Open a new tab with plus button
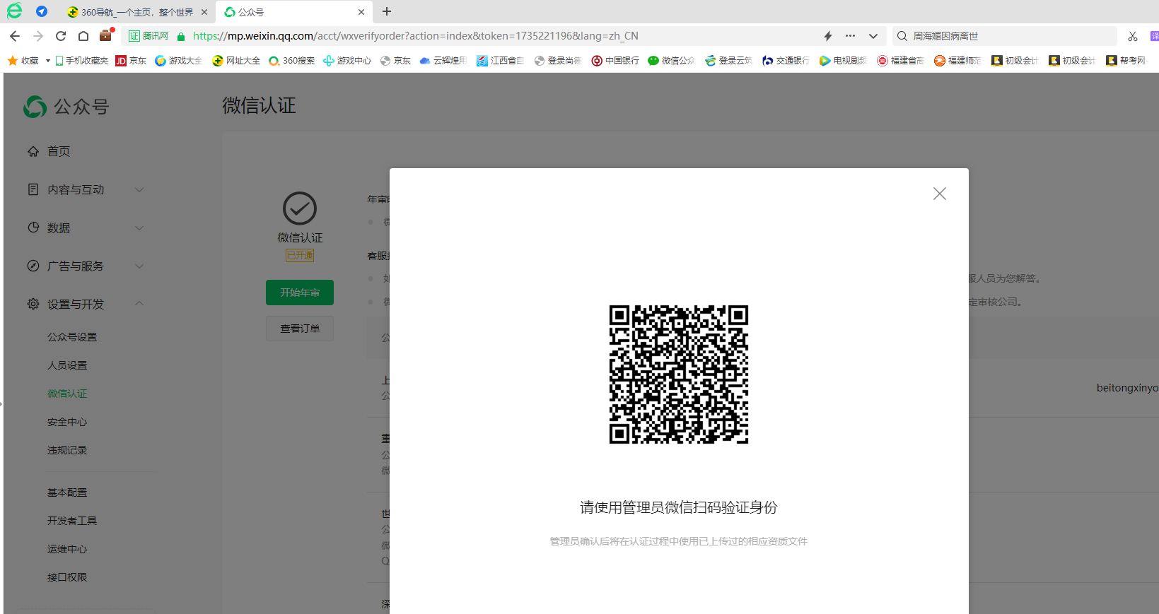1159x614 pixels. pyautogui.click(x=387, y=11)
